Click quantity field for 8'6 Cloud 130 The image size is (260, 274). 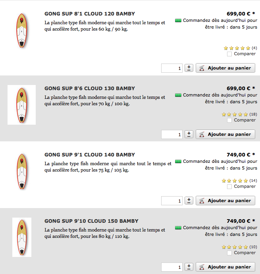pos(172,134)
